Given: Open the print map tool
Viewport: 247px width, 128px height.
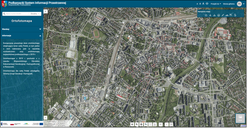Looking at the screenshot, I should pos(219,15).
